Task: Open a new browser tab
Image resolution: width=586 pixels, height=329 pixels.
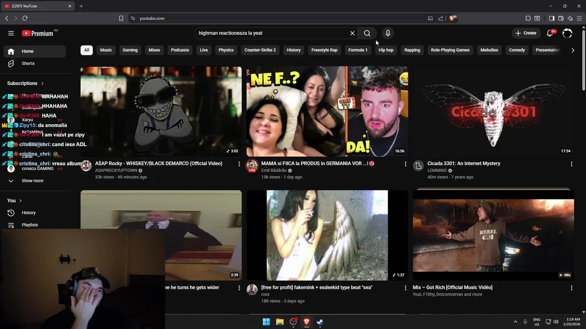Action: pos(81,6)
